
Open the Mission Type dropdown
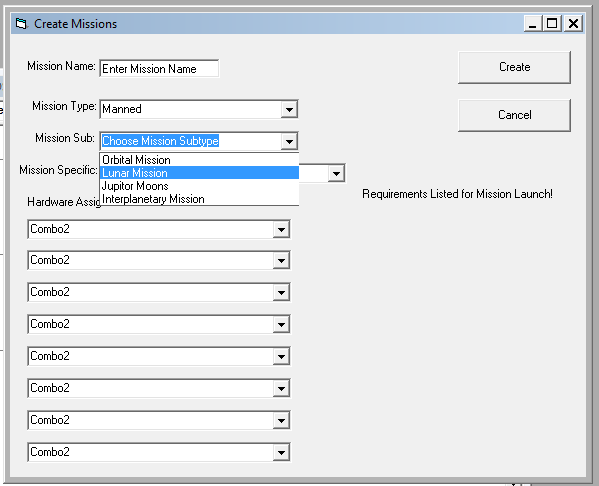pos(289,109)
